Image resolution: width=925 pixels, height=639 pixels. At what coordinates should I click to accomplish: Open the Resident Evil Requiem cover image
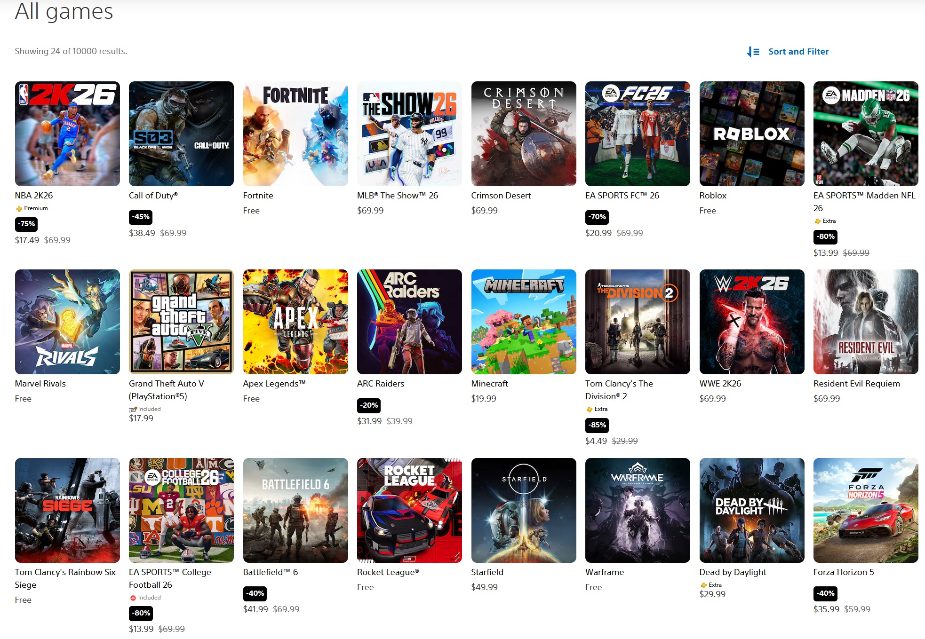click(865, 322)
